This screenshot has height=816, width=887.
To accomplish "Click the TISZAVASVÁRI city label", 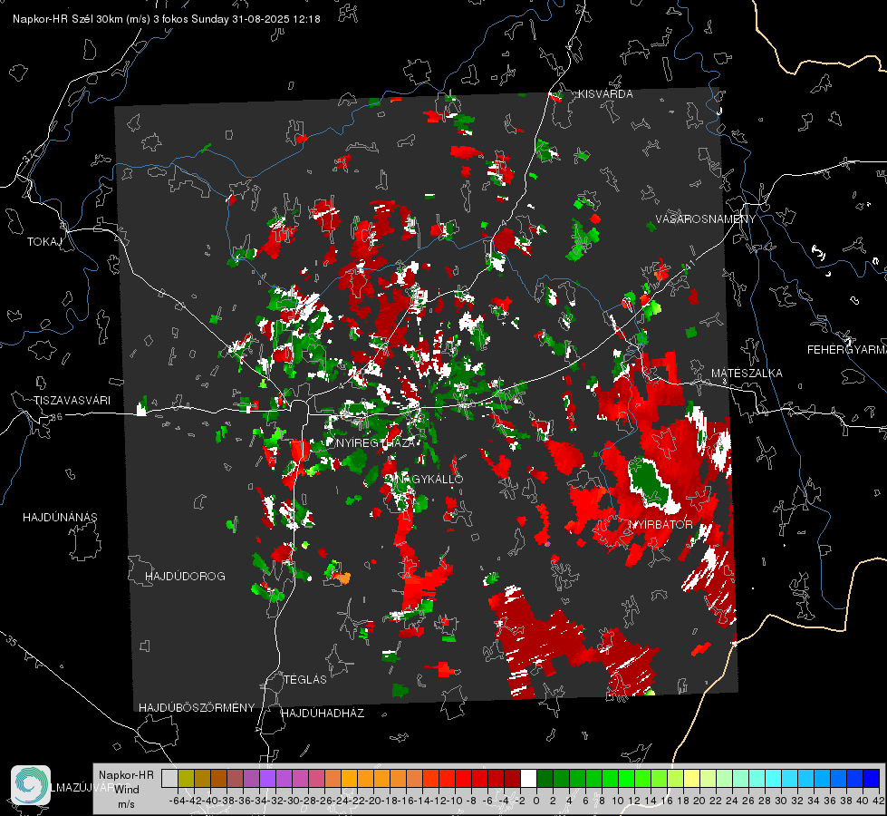I will tap(72, 401).
